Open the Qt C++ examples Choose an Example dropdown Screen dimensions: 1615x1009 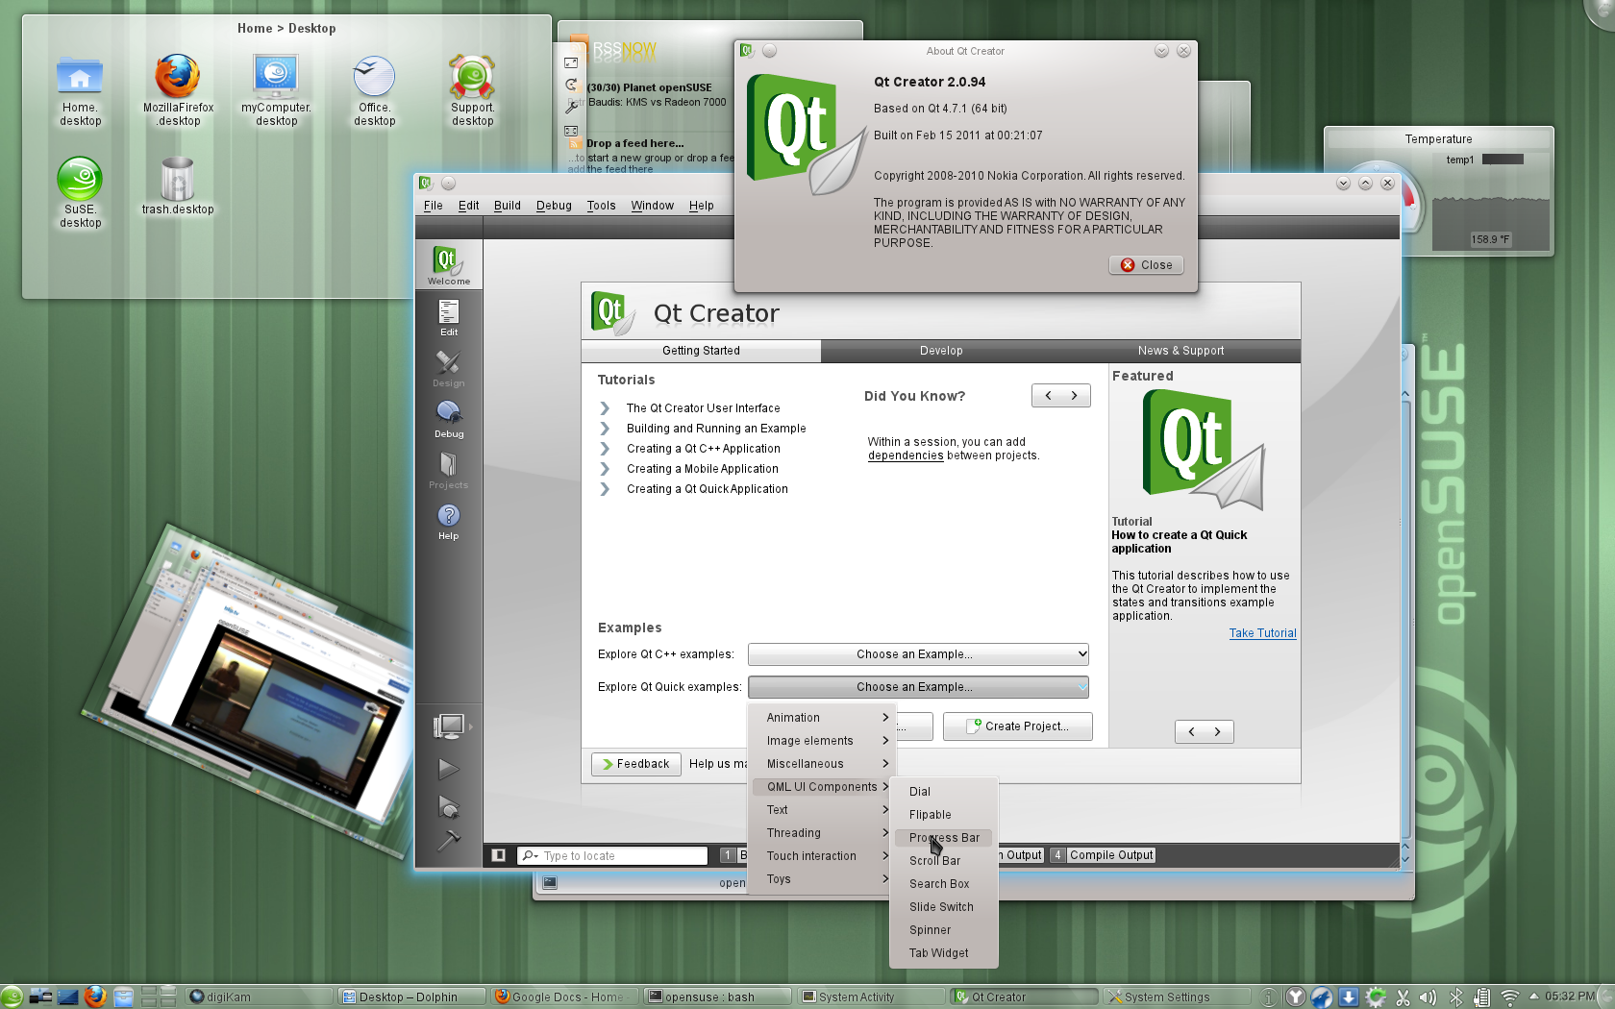click(x=918, y=653)
